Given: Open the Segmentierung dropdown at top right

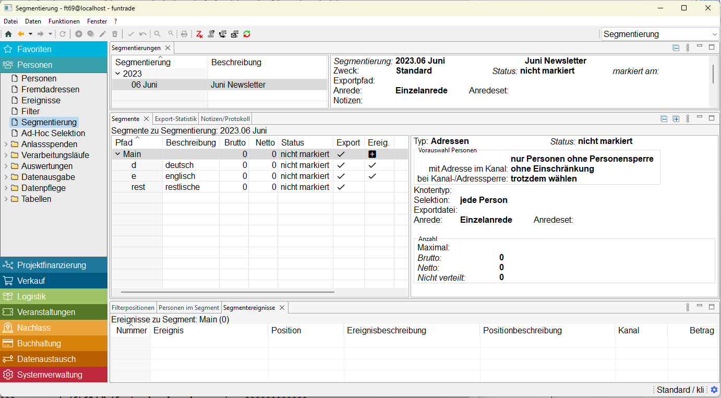Looking at the screenshot, I should coord(714,34).
